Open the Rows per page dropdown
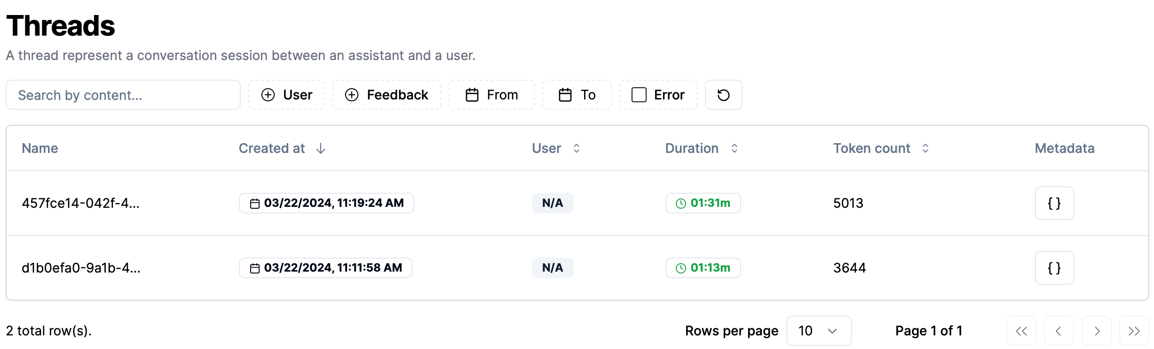 pos(818,331)
